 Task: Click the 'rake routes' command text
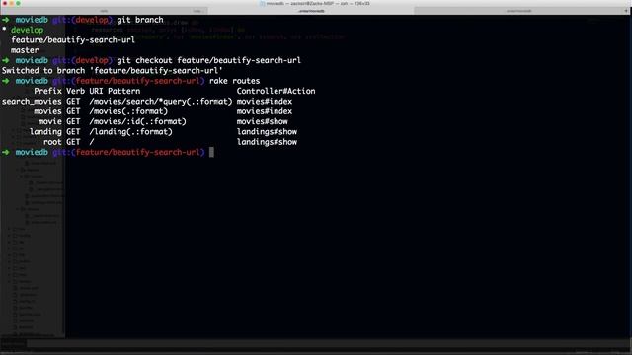point(234,81)
